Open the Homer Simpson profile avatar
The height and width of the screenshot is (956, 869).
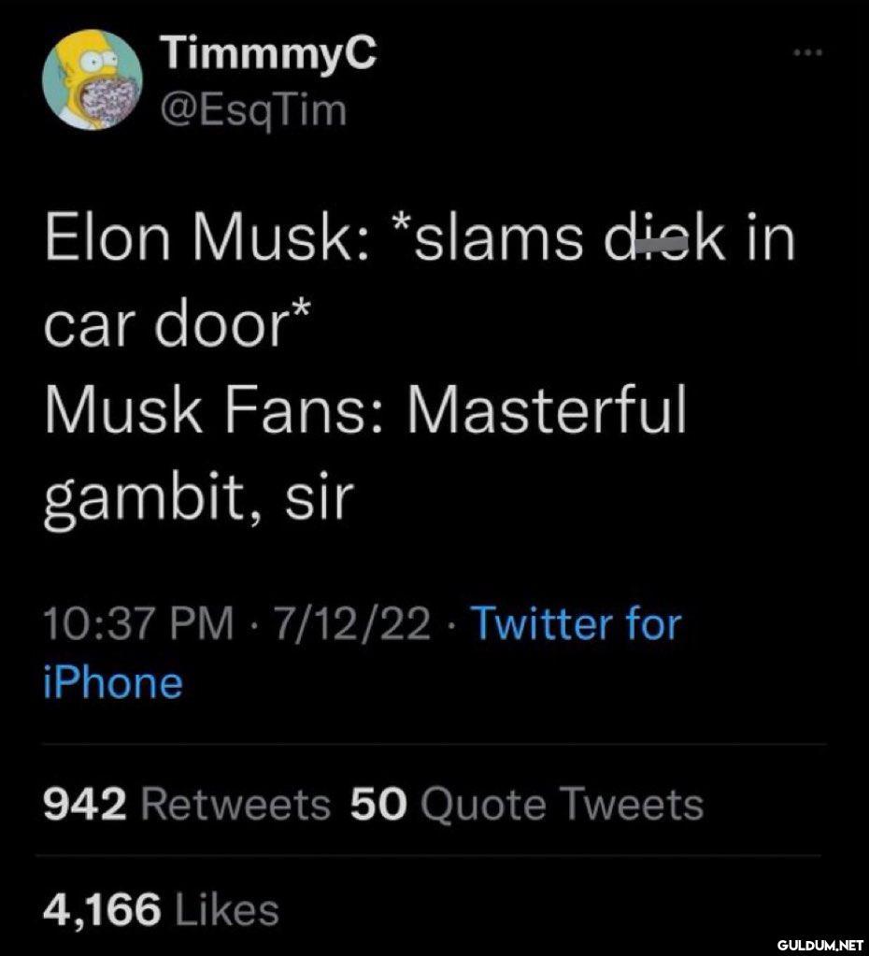[93, 79]
